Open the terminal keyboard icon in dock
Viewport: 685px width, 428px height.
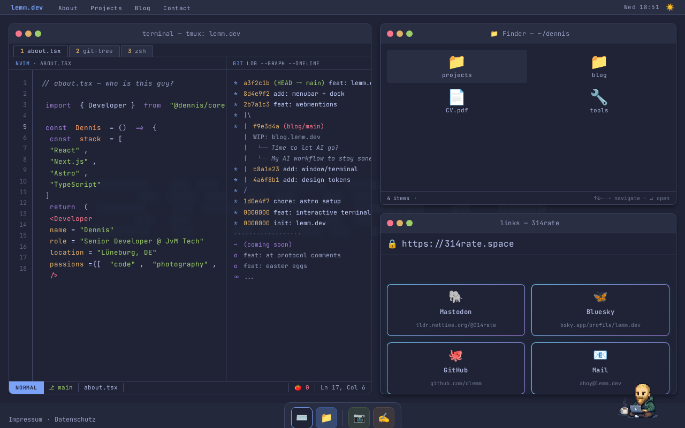pos(302,418)
